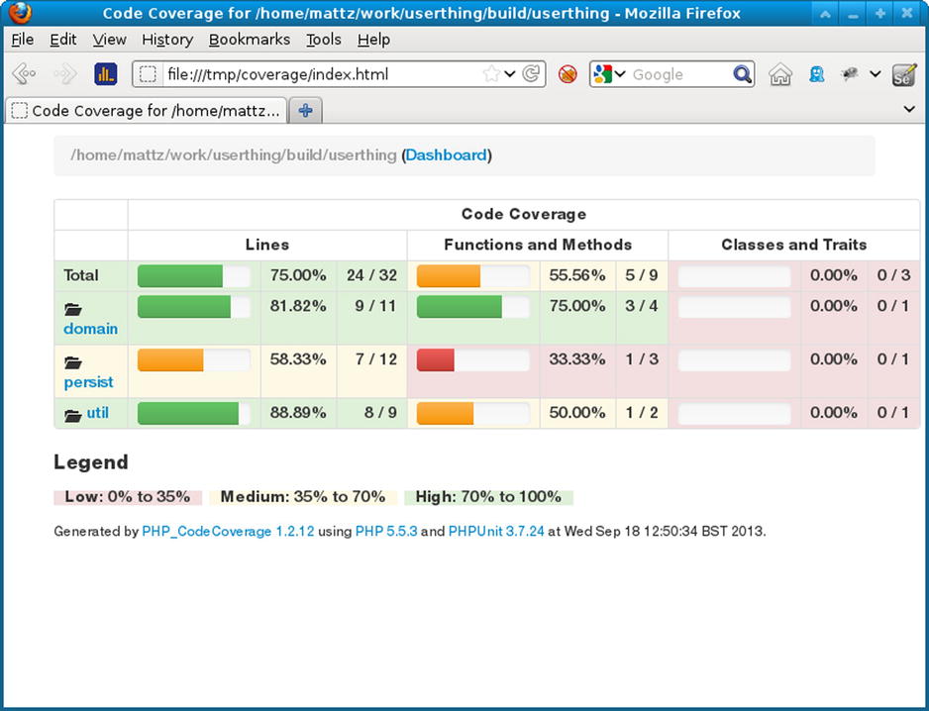Click the magnifier search icon in Google box
This screenshot has height=711, width=929.
pyautogui.click(x=742, y=74)
